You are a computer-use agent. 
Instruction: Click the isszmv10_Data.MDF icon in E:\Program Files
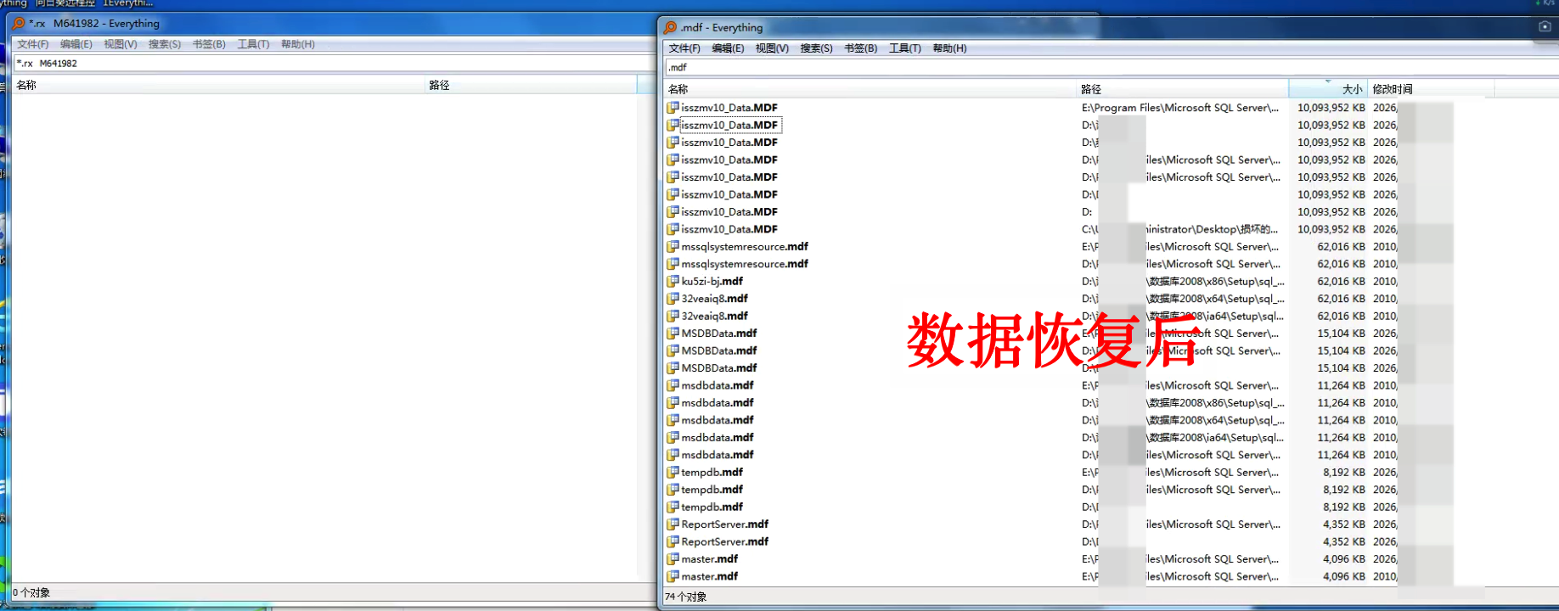(x=673, y=108)
